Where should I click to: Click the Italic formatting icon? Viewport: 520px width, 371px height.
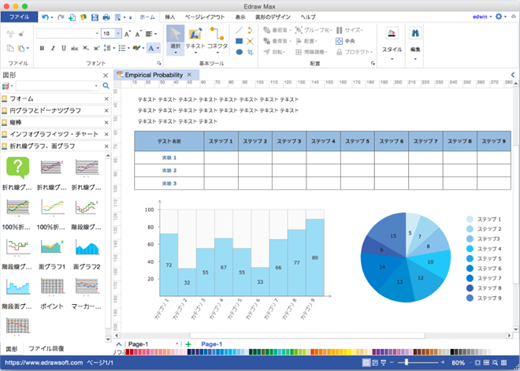click(54, 48)
